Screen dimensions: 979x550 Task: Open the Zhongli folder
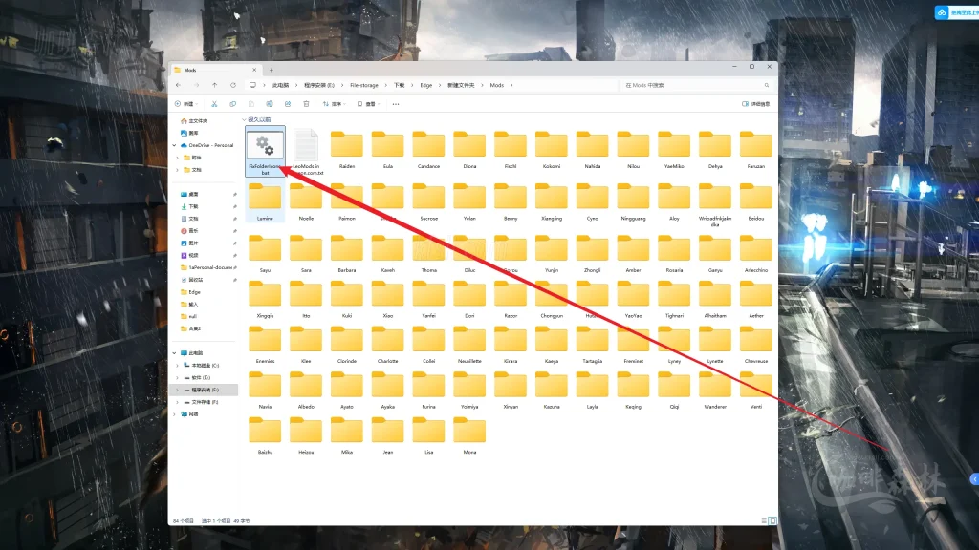point(593,254)
